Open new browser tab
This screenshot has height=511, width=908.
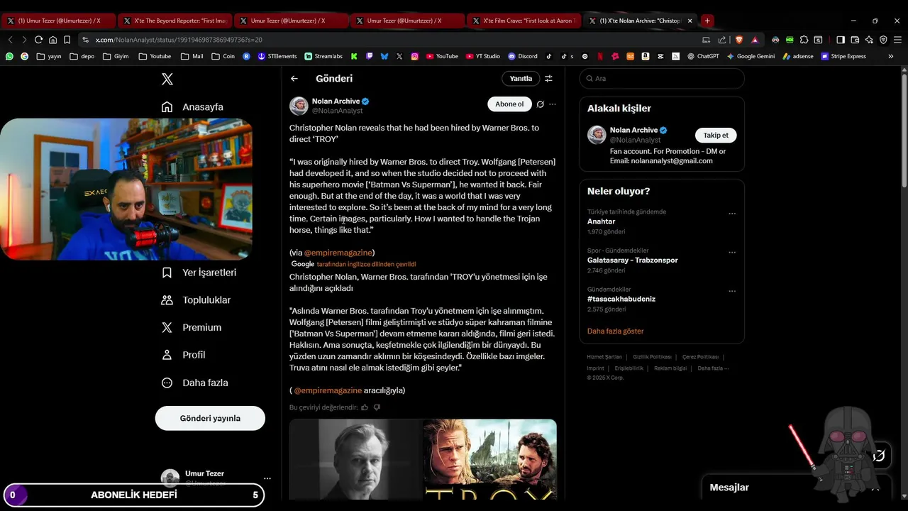click(707, 21)
